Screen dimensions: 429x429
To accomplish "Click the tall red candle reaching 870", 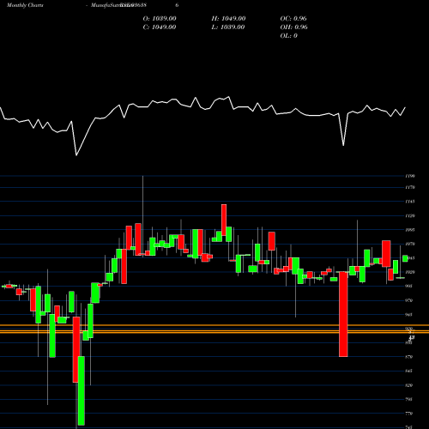I will click(x=343, y=314).
